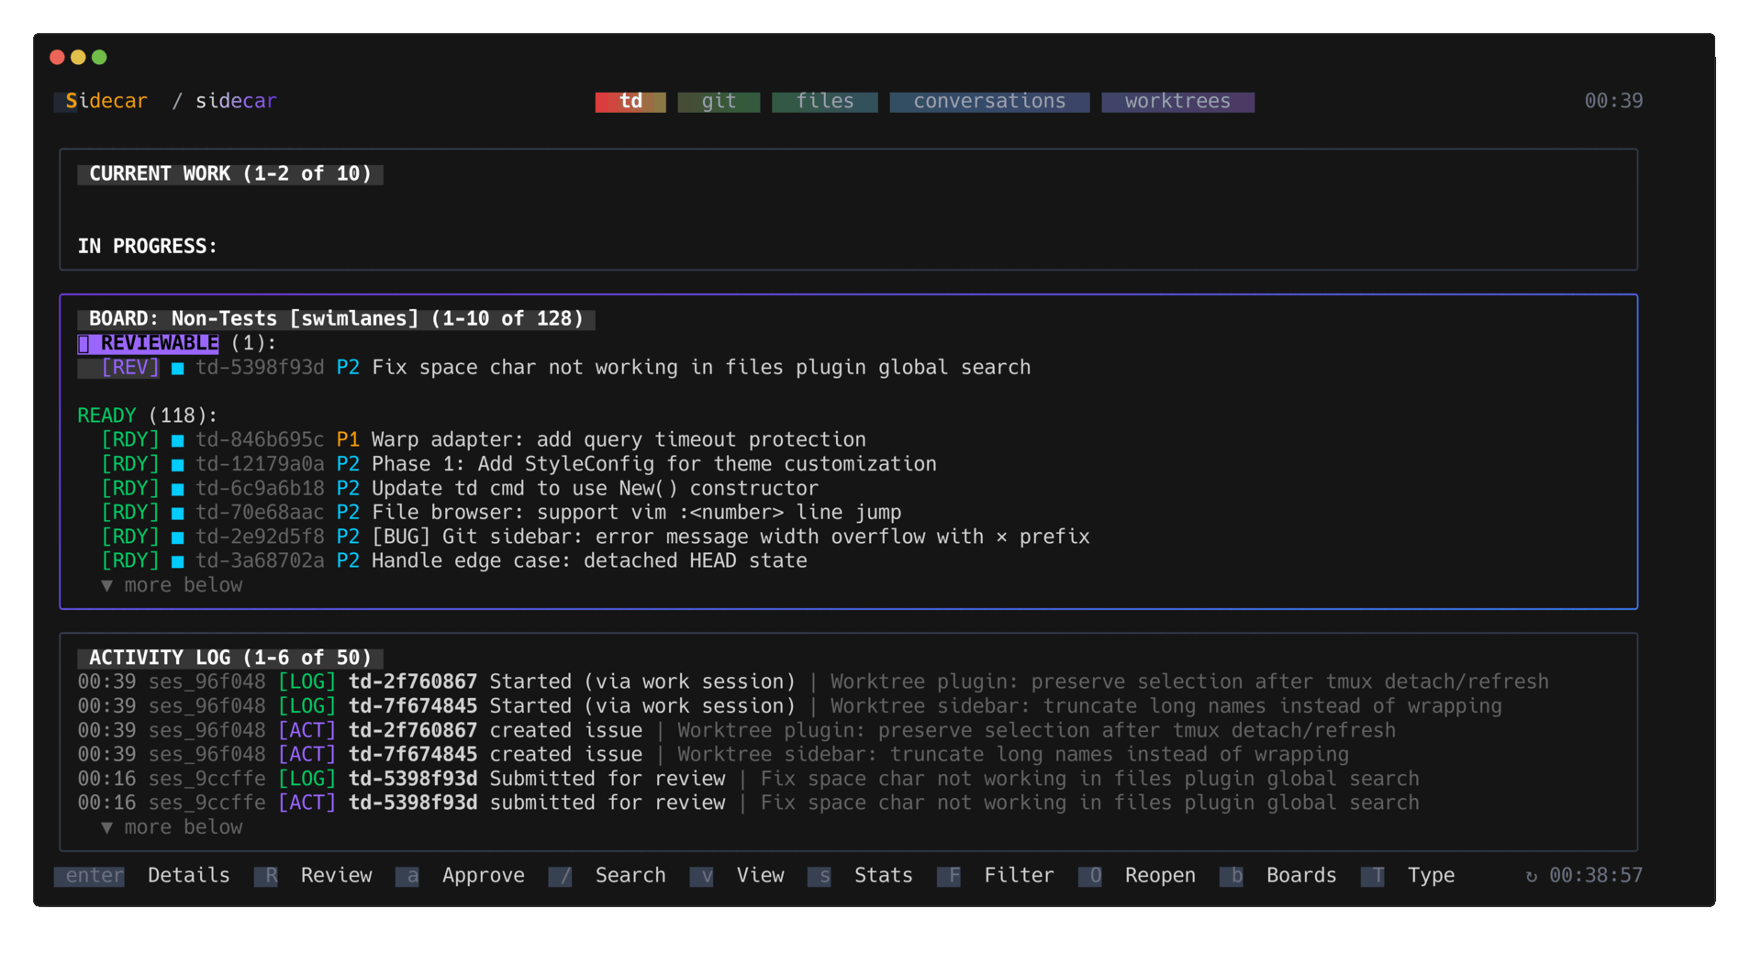Image resolution: width=1762 pixels, height=953 pixels.
Task: Expand 'more below' under the READY list
Action: pos(171,585)
